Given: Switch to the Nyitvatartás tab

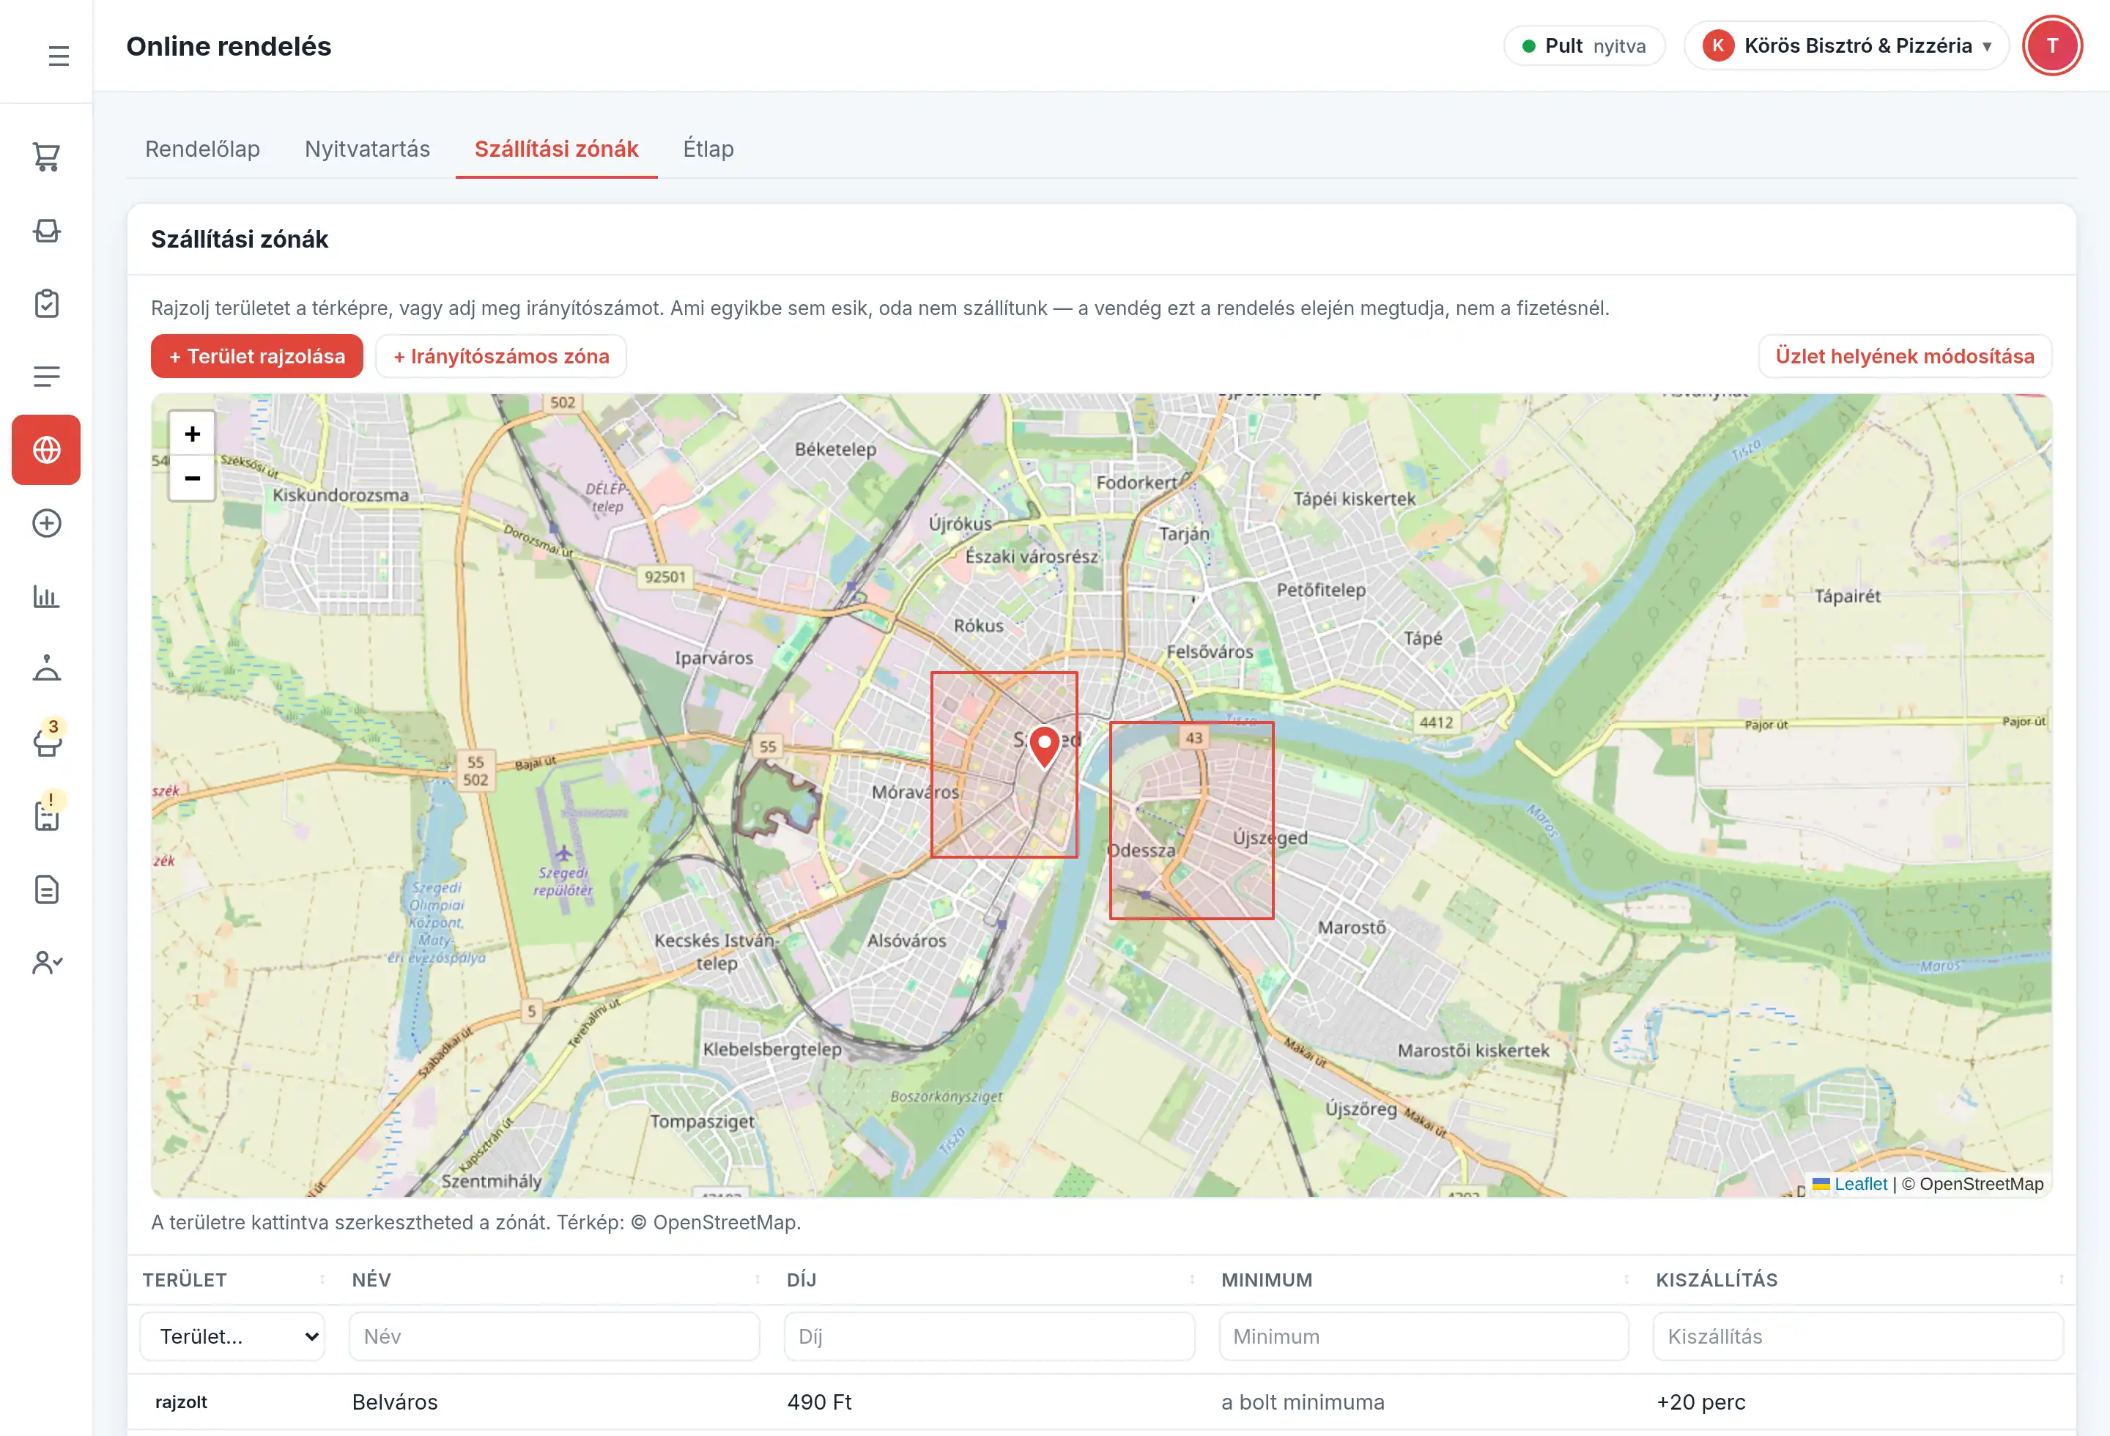Looking at the screenshot, I should (368, 149).
